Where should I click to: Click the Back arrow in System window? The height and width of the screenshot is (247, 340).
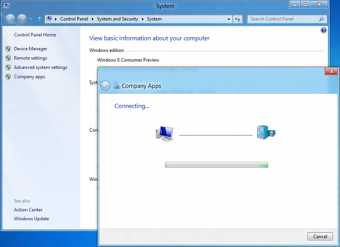click(x=10, y=19)
